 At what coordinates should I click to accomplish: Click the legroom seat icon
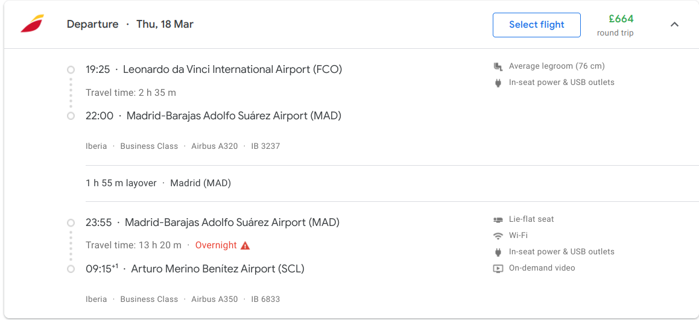(498, 66)
